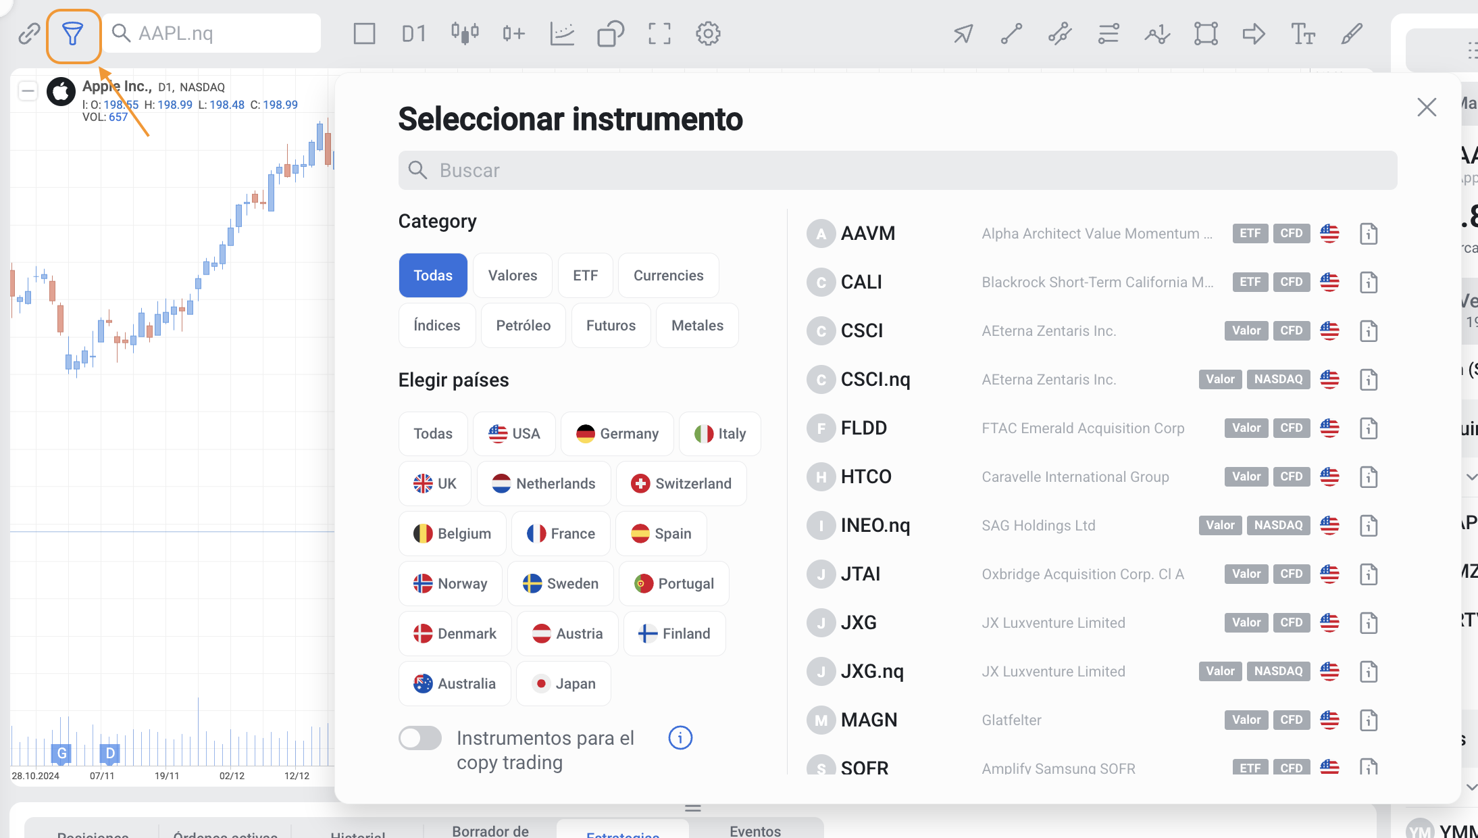Screen dimensions: 1478x838
Task: Click the link chain icon
Action: click(x=29, y=34)
